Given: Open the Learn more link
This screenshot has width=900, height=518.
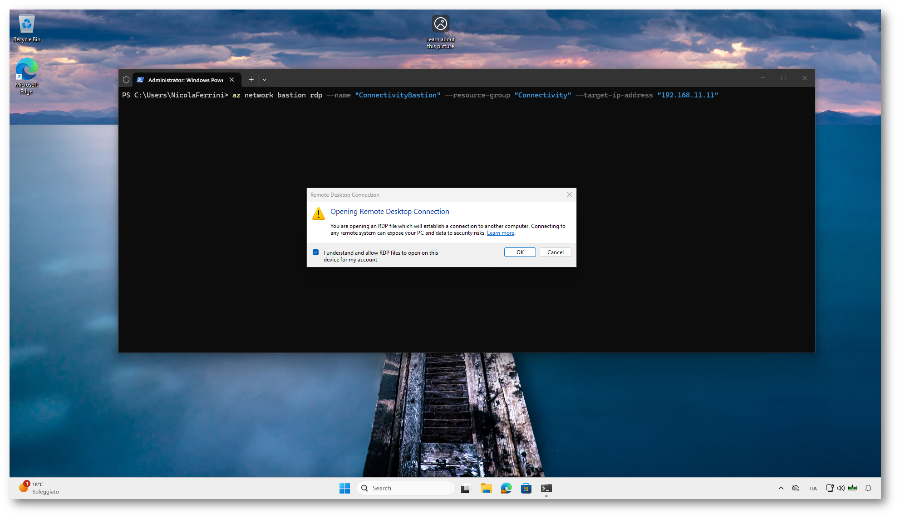Looking at the screenshot, I should 501,233.
